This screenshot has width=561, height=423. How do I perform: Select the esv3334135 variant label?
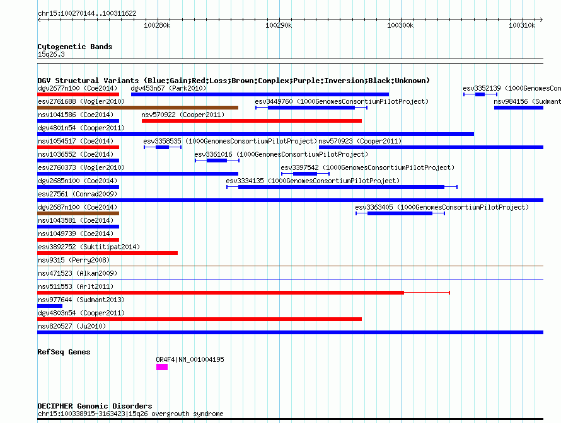313,181
